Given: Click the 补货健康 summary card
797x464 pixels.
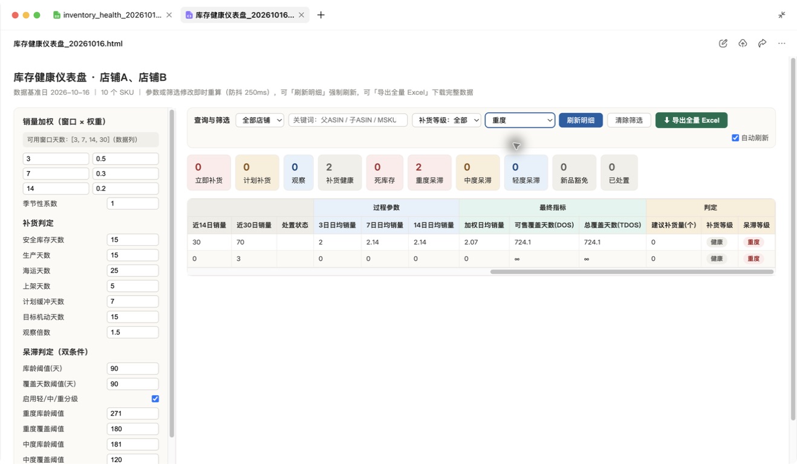Looking at the screenshot, I should 340,172.
